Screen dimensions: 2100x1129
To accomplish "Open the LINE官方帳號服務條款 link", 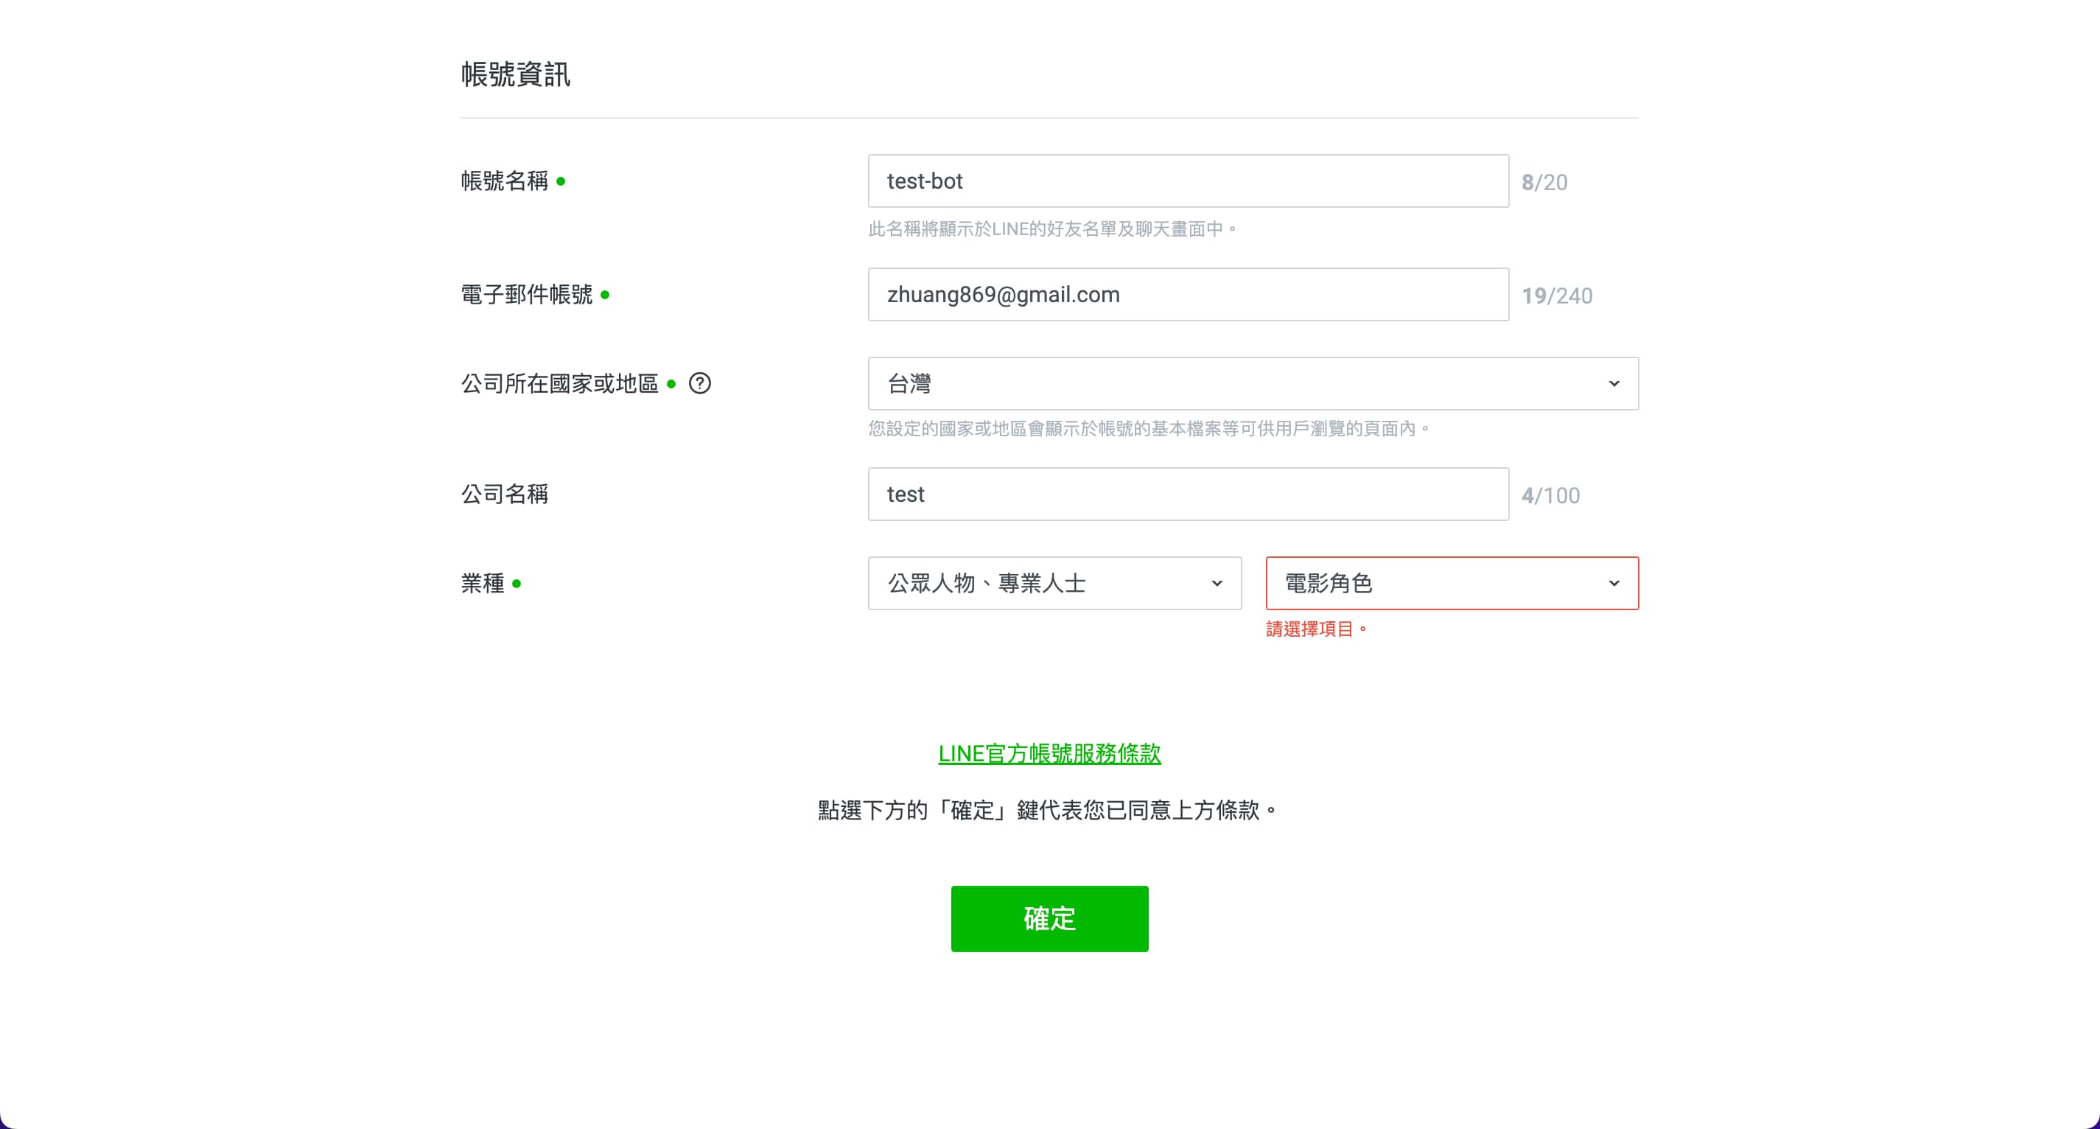I will pos(1049,753).
